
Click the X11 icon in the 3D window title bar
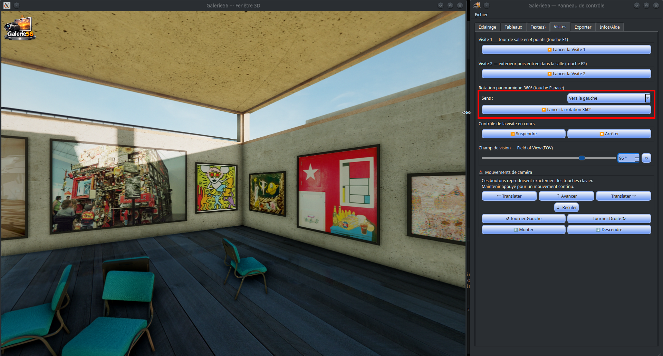click(x=7, y=6)
